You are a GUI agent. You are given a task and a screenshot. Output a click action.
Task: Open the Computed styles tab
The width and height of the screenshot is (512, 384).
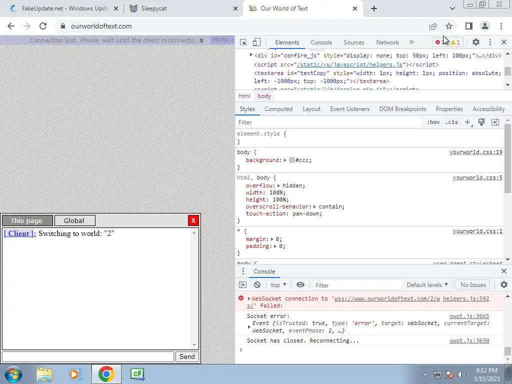point(278,109)
